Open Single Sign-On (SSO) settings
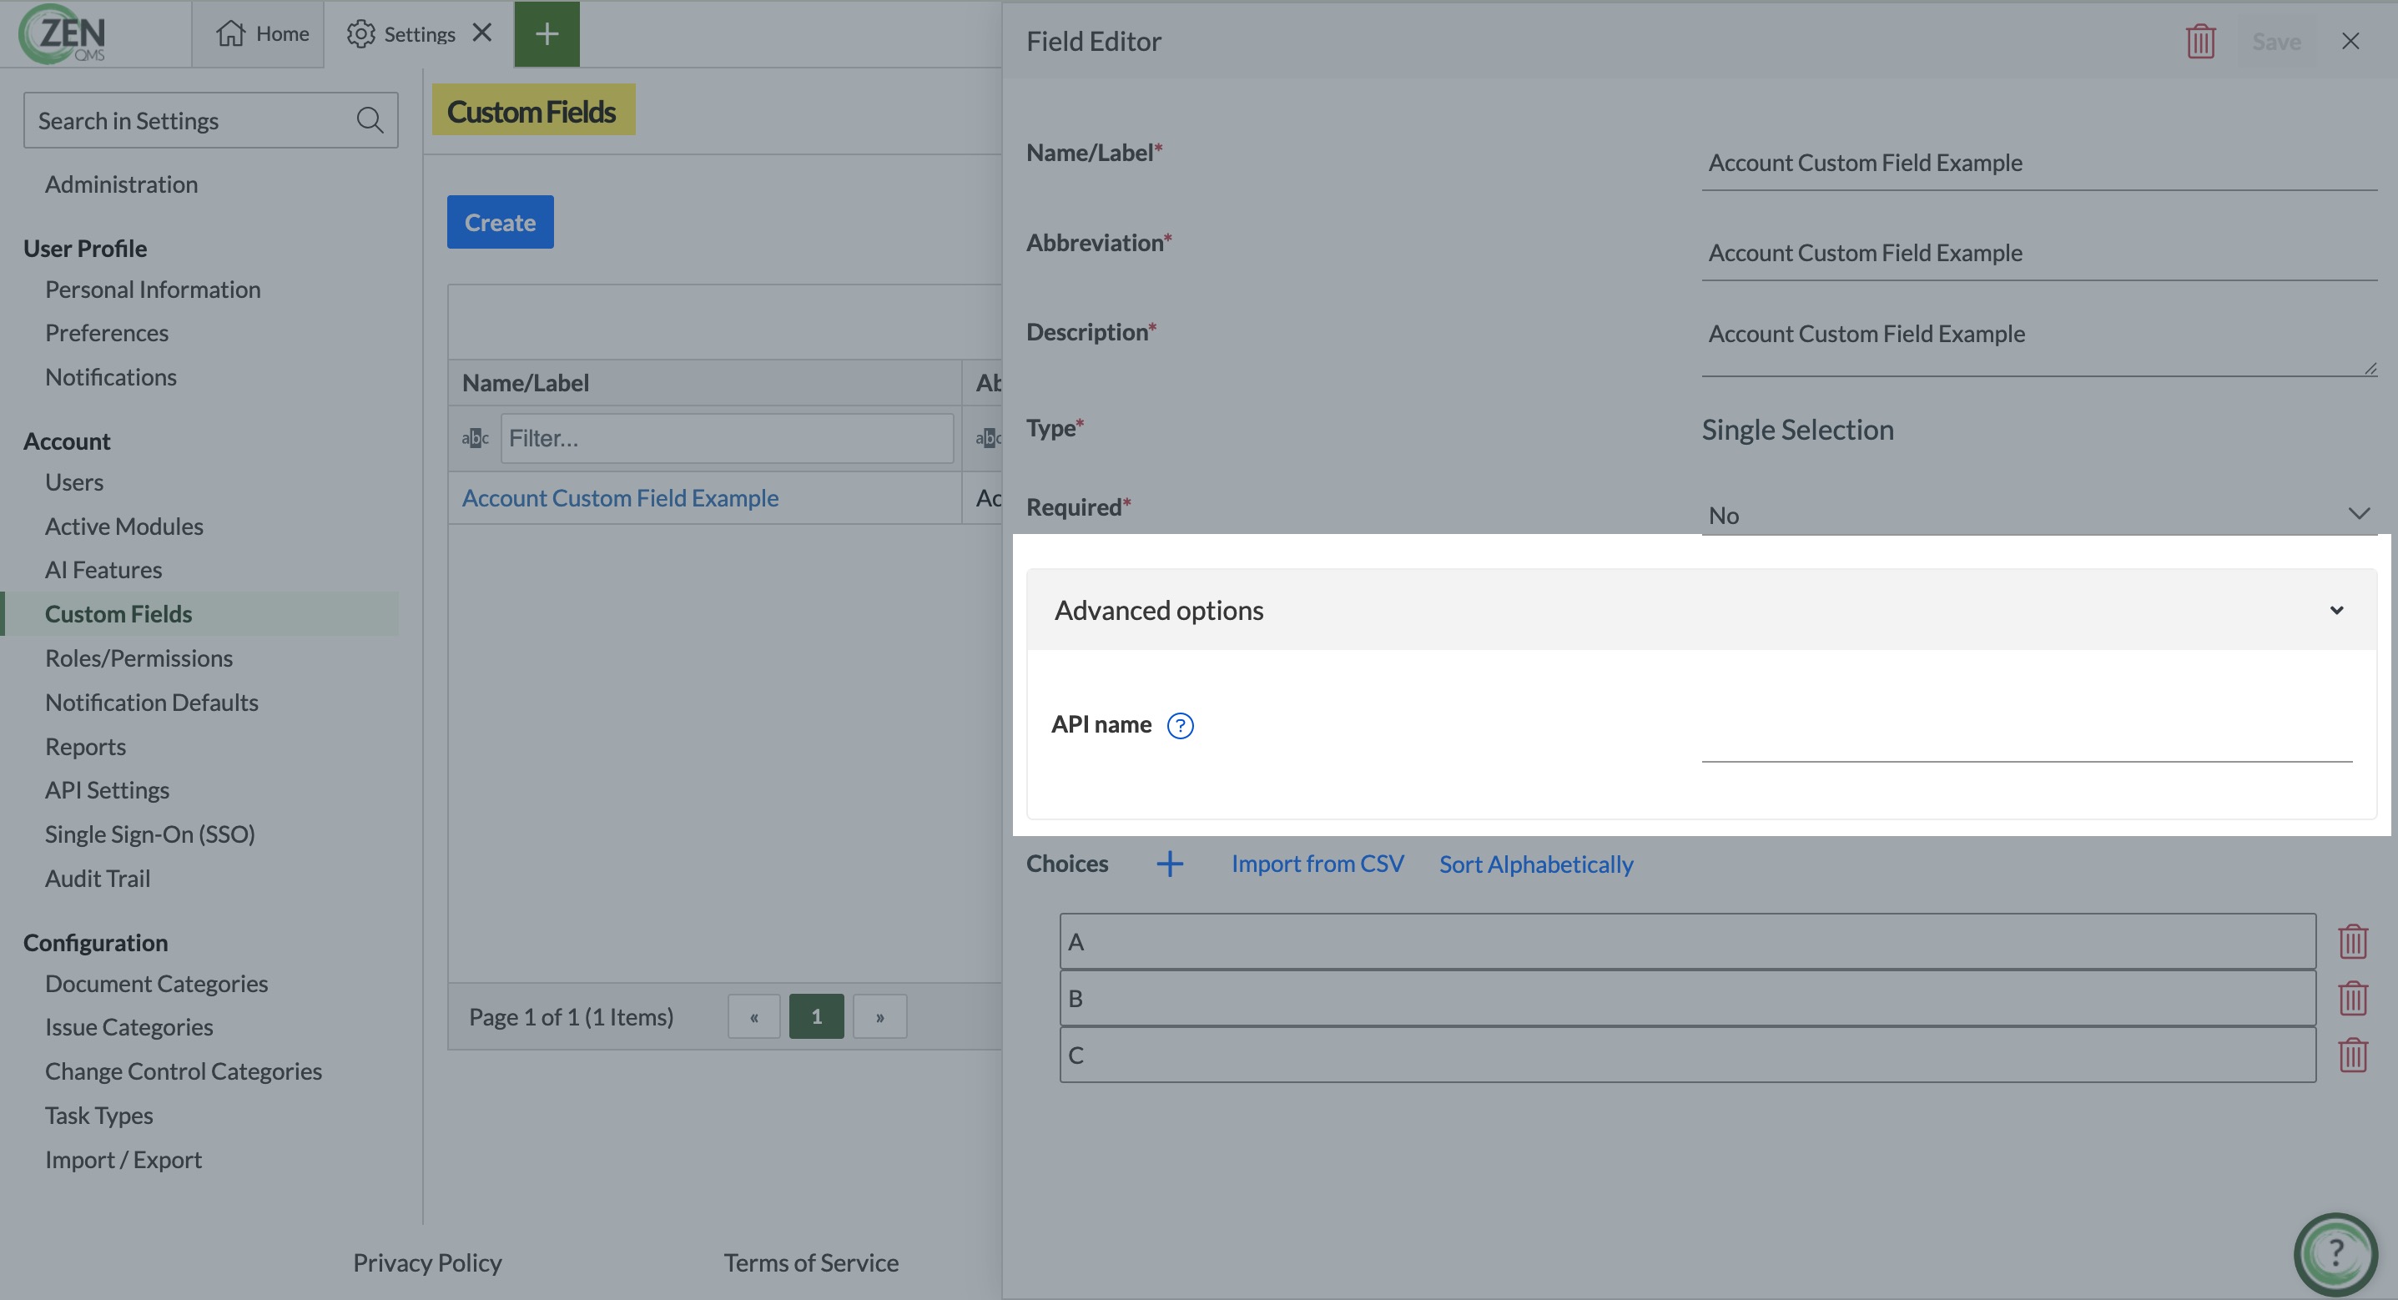 [150, 834]
